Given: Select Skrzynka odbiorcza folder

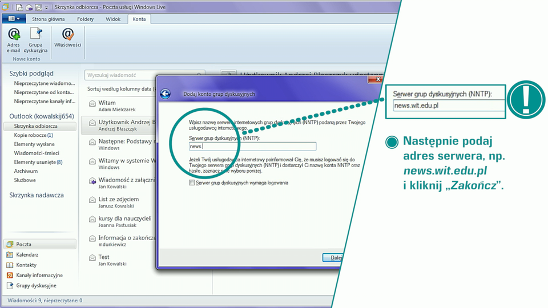Looking at the screenshot, I should coord(40,126).
